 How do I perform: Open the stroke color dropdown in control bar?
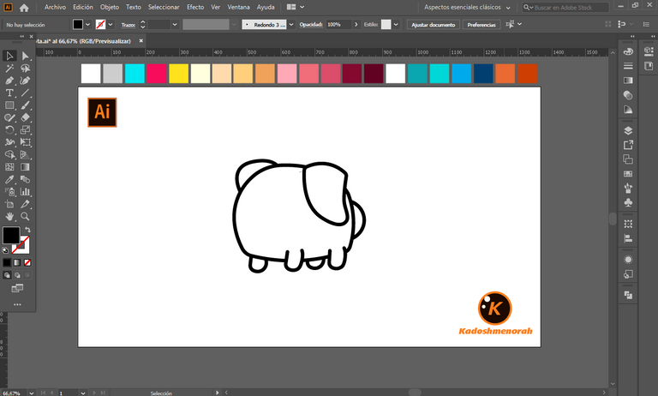click(111, 24)
